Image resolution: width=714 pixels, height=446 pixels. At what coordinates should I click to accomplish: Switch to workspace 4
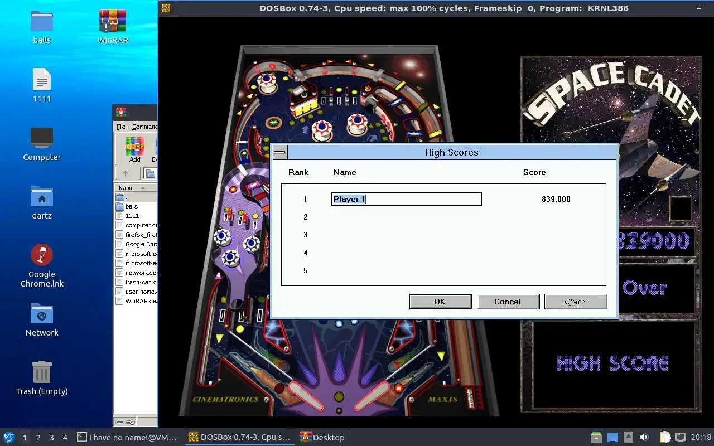(65, 438)
